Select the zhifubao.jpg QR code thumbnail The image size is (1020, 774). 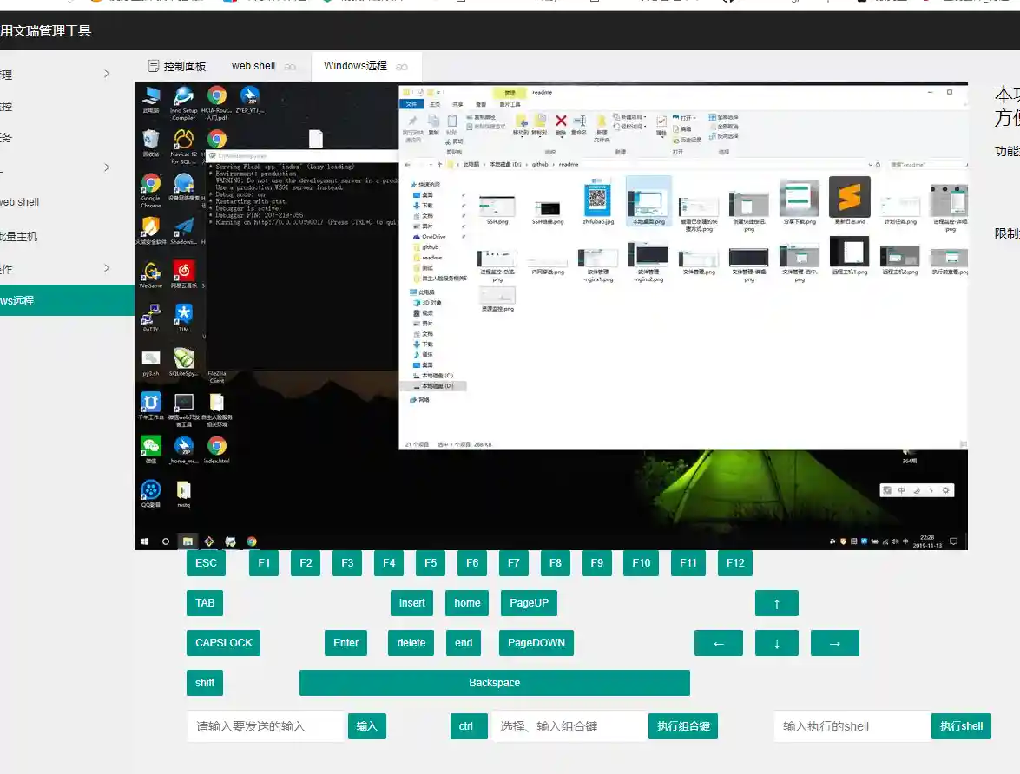point(598,200)
